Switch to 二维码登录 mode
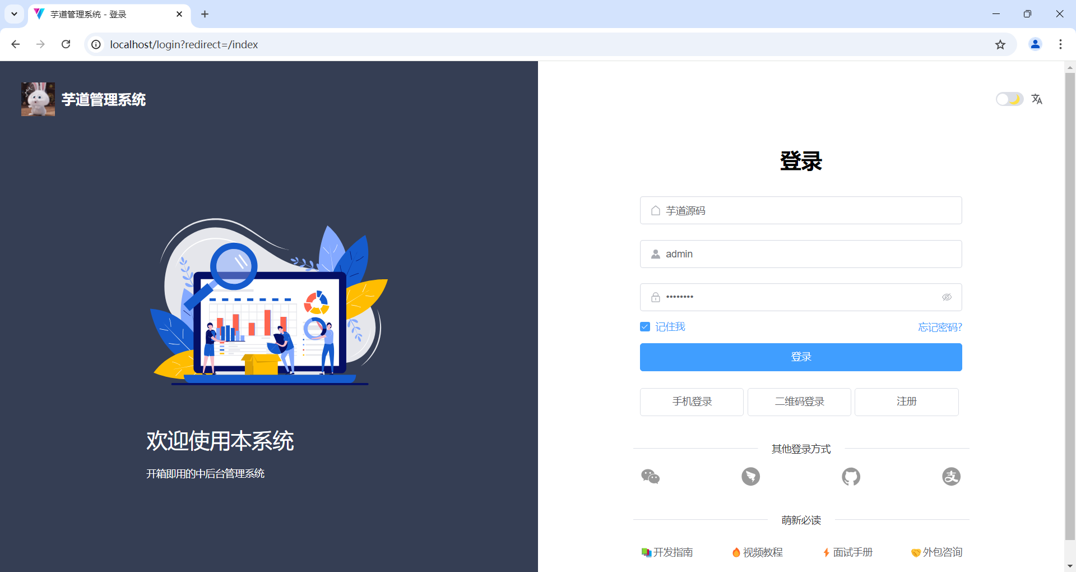Screen dimensions: 1076x572 click(x=799, y=402)
